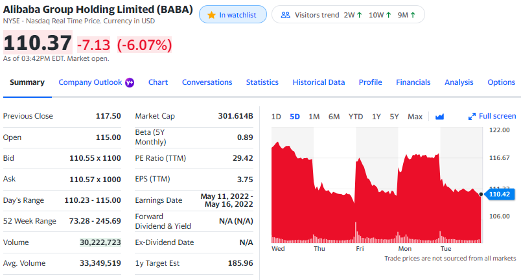Click the Open value 115.00
The image size is (521, 280).
coord(108,137)
